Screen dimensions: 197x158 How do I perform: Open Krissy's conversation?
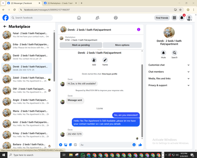26,135
